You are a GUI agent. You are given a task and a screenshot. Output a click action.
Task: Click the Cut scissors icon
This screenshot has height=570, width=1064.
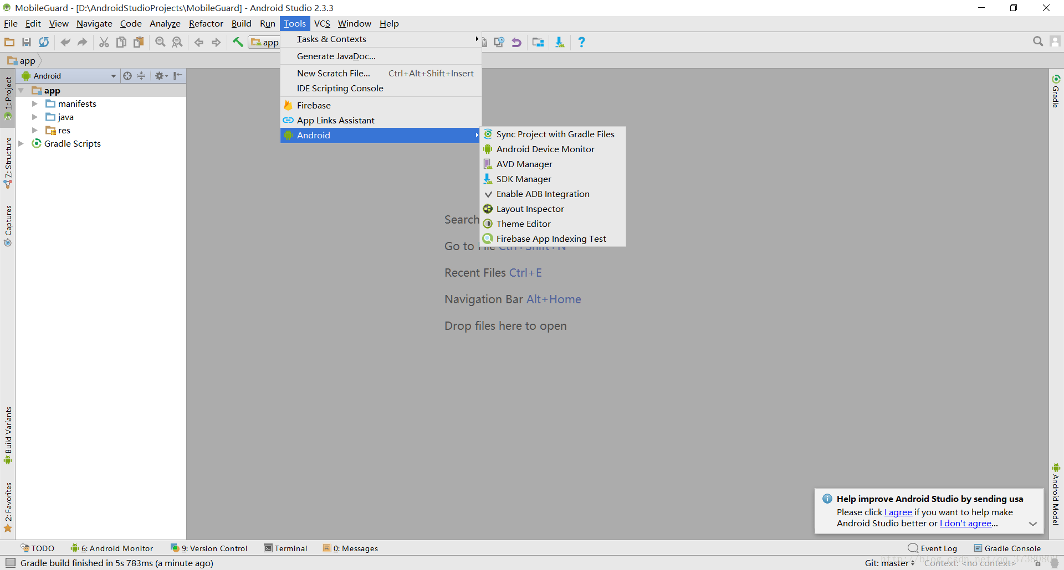[104, 42]
